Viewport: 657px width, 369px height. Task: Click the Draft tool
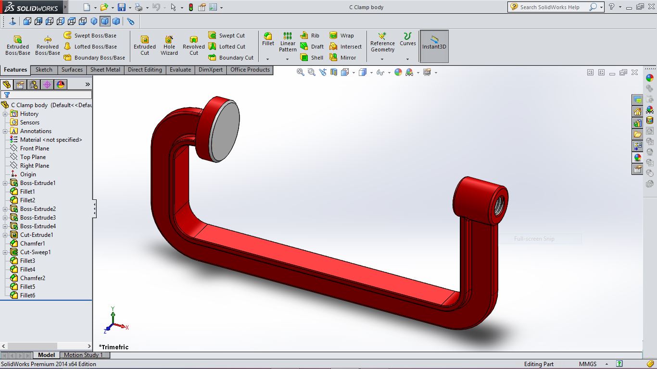click(312, 47)
